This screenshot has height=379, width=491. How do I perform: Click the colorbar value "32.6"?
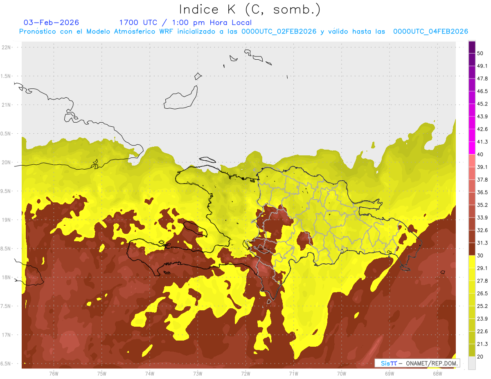pyautogui.click(x=482, y=230)
